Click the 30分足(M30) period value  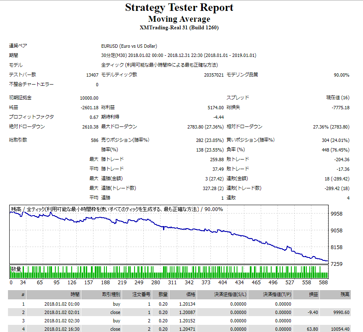click(x=179, y=56)
